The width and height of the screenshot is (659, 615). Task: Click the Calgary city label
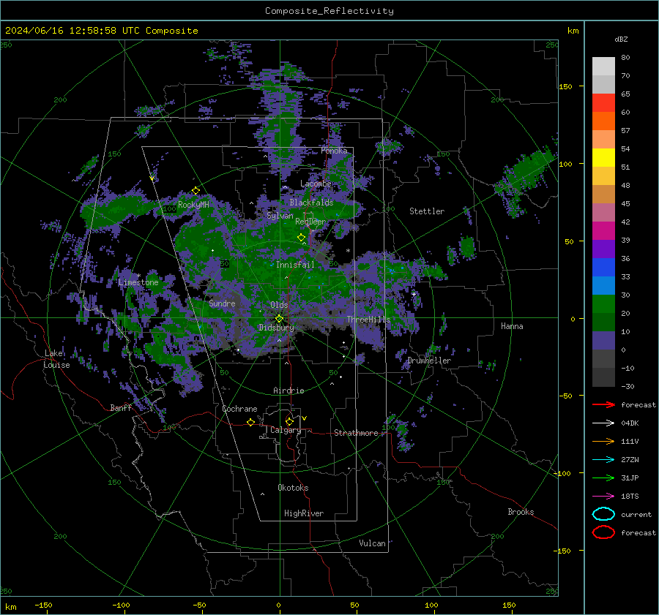286,430
